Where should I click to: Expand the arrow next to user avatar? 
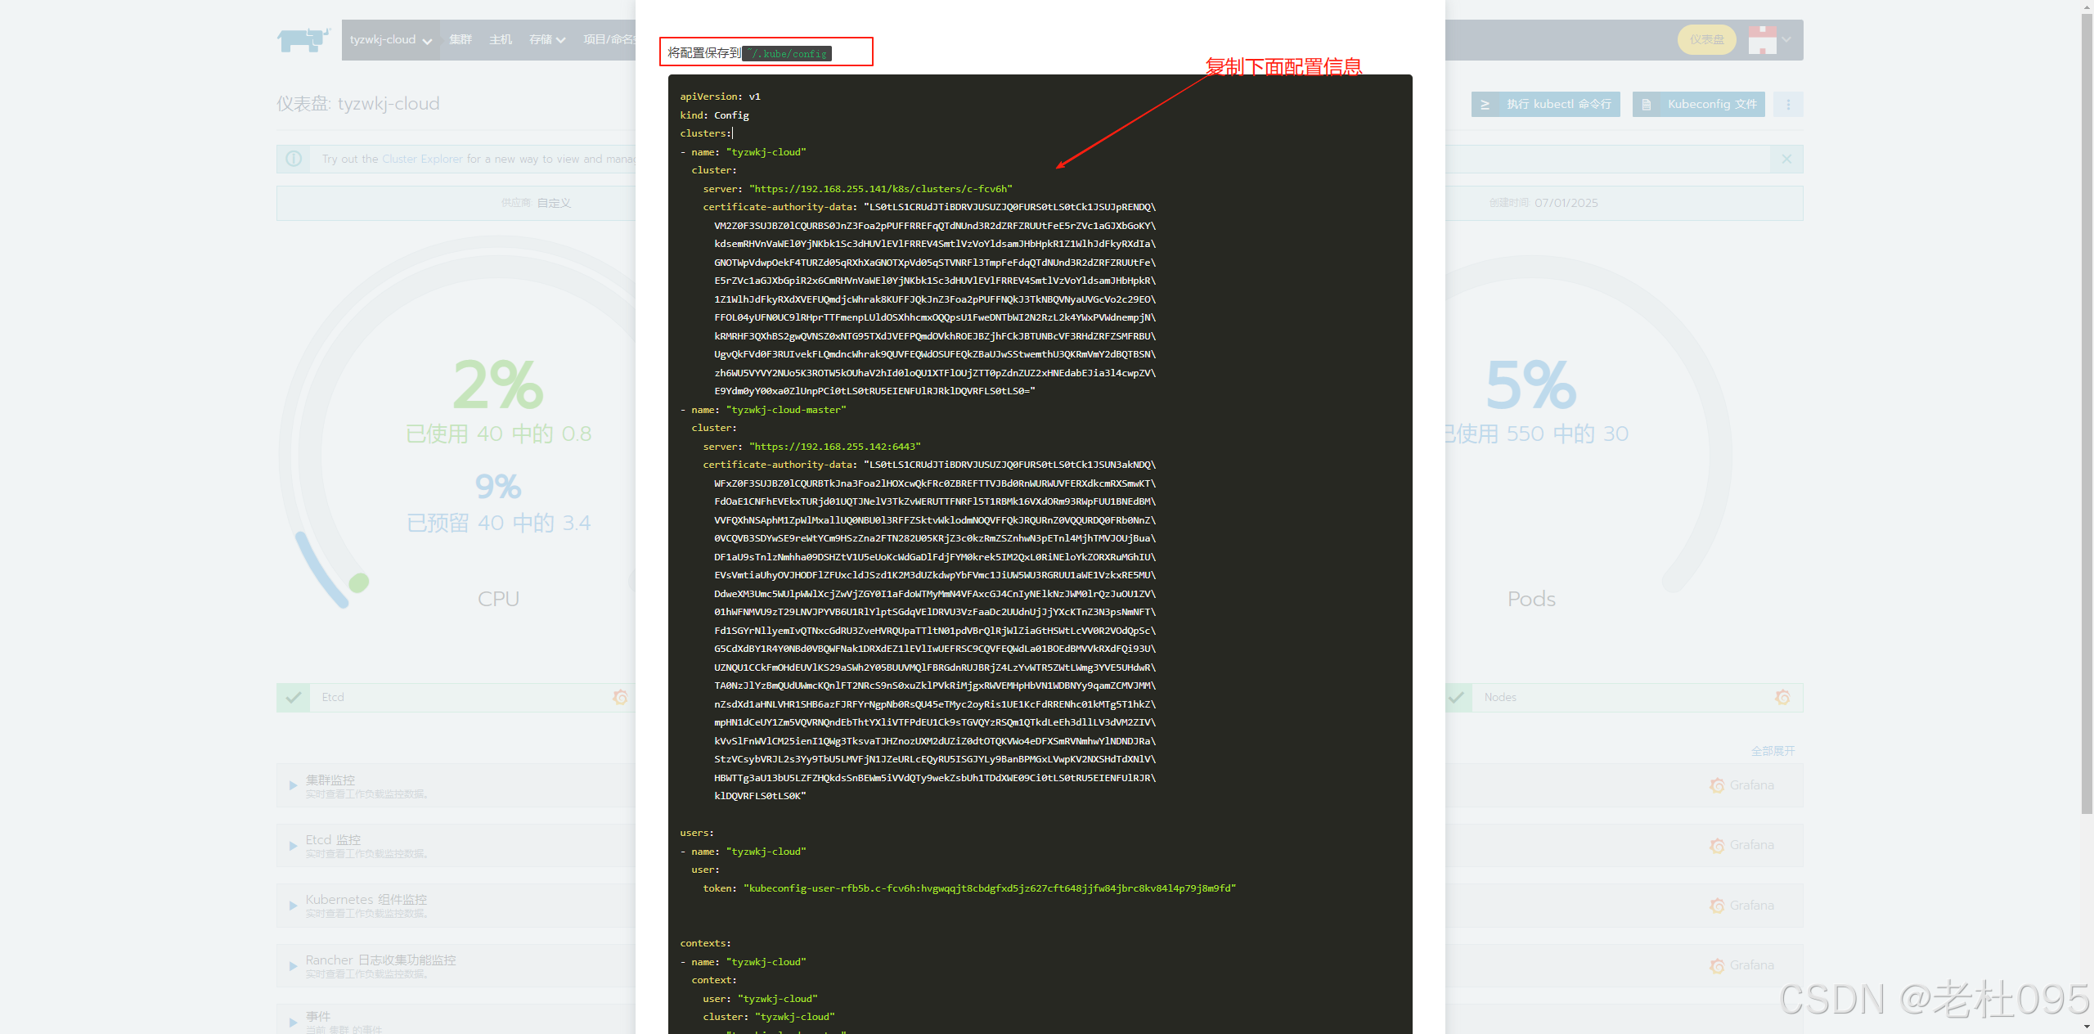tap(1787, 40)
